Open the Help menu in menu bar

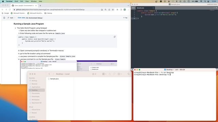[40, 1]
